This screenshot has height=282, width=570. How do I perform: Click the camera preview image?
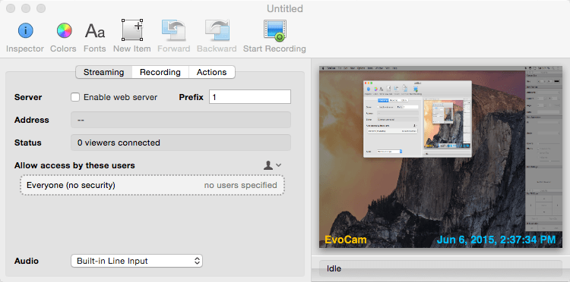point(441,157)
